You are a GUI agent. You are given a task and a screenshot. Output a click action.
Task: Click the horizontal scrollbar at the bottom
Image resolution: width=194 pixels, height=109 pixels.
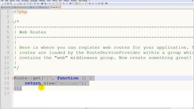86,108
